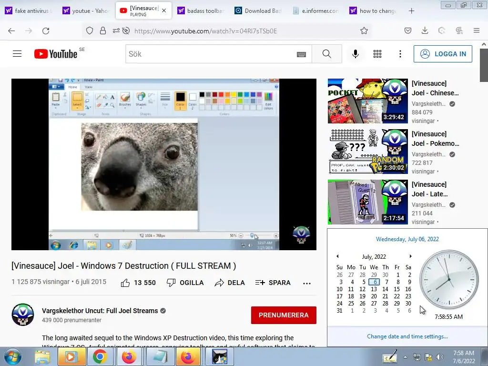
Task: Save page to Pocket
Action: [x=408, y=30]
